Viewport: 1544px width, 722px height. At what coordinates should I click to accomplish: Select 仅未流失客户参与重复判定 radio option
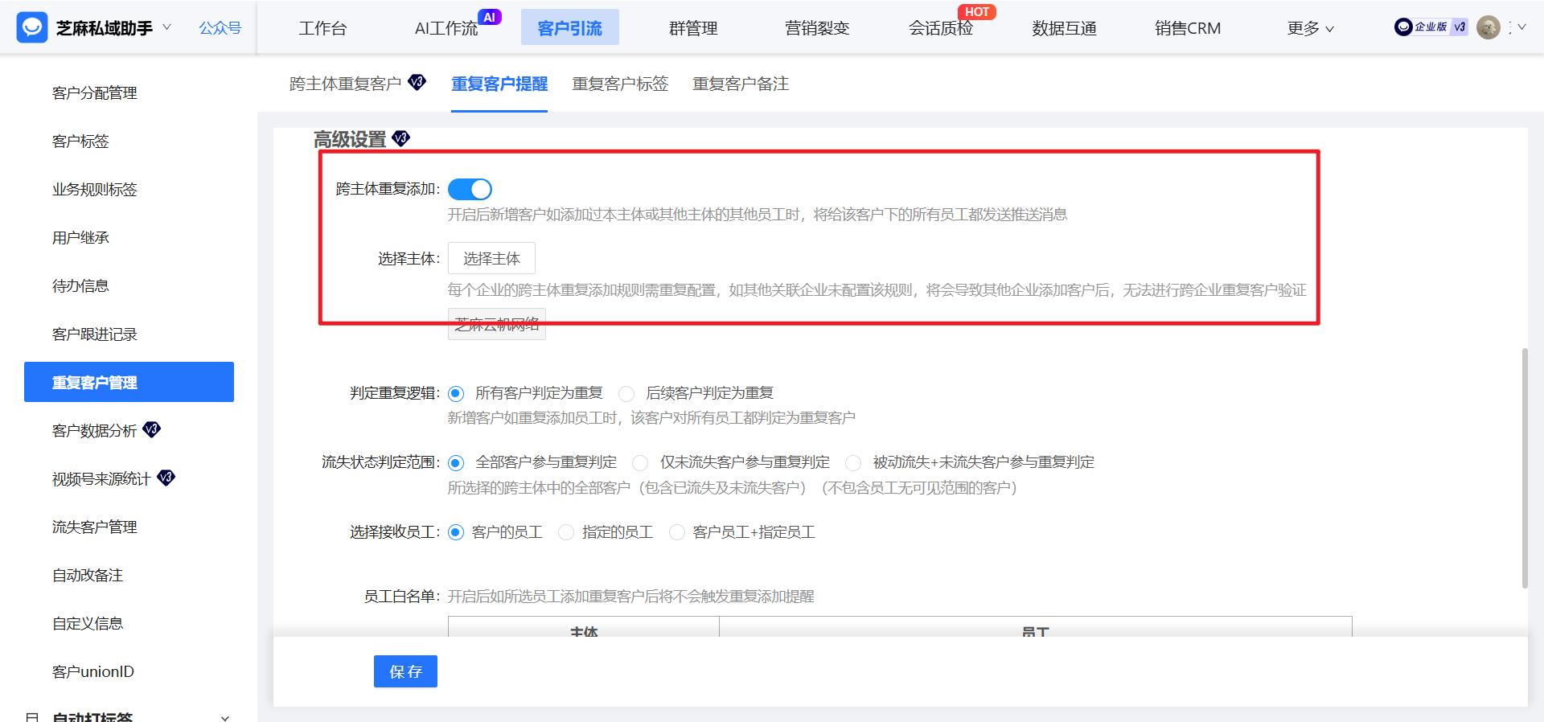tap(640, 462)
